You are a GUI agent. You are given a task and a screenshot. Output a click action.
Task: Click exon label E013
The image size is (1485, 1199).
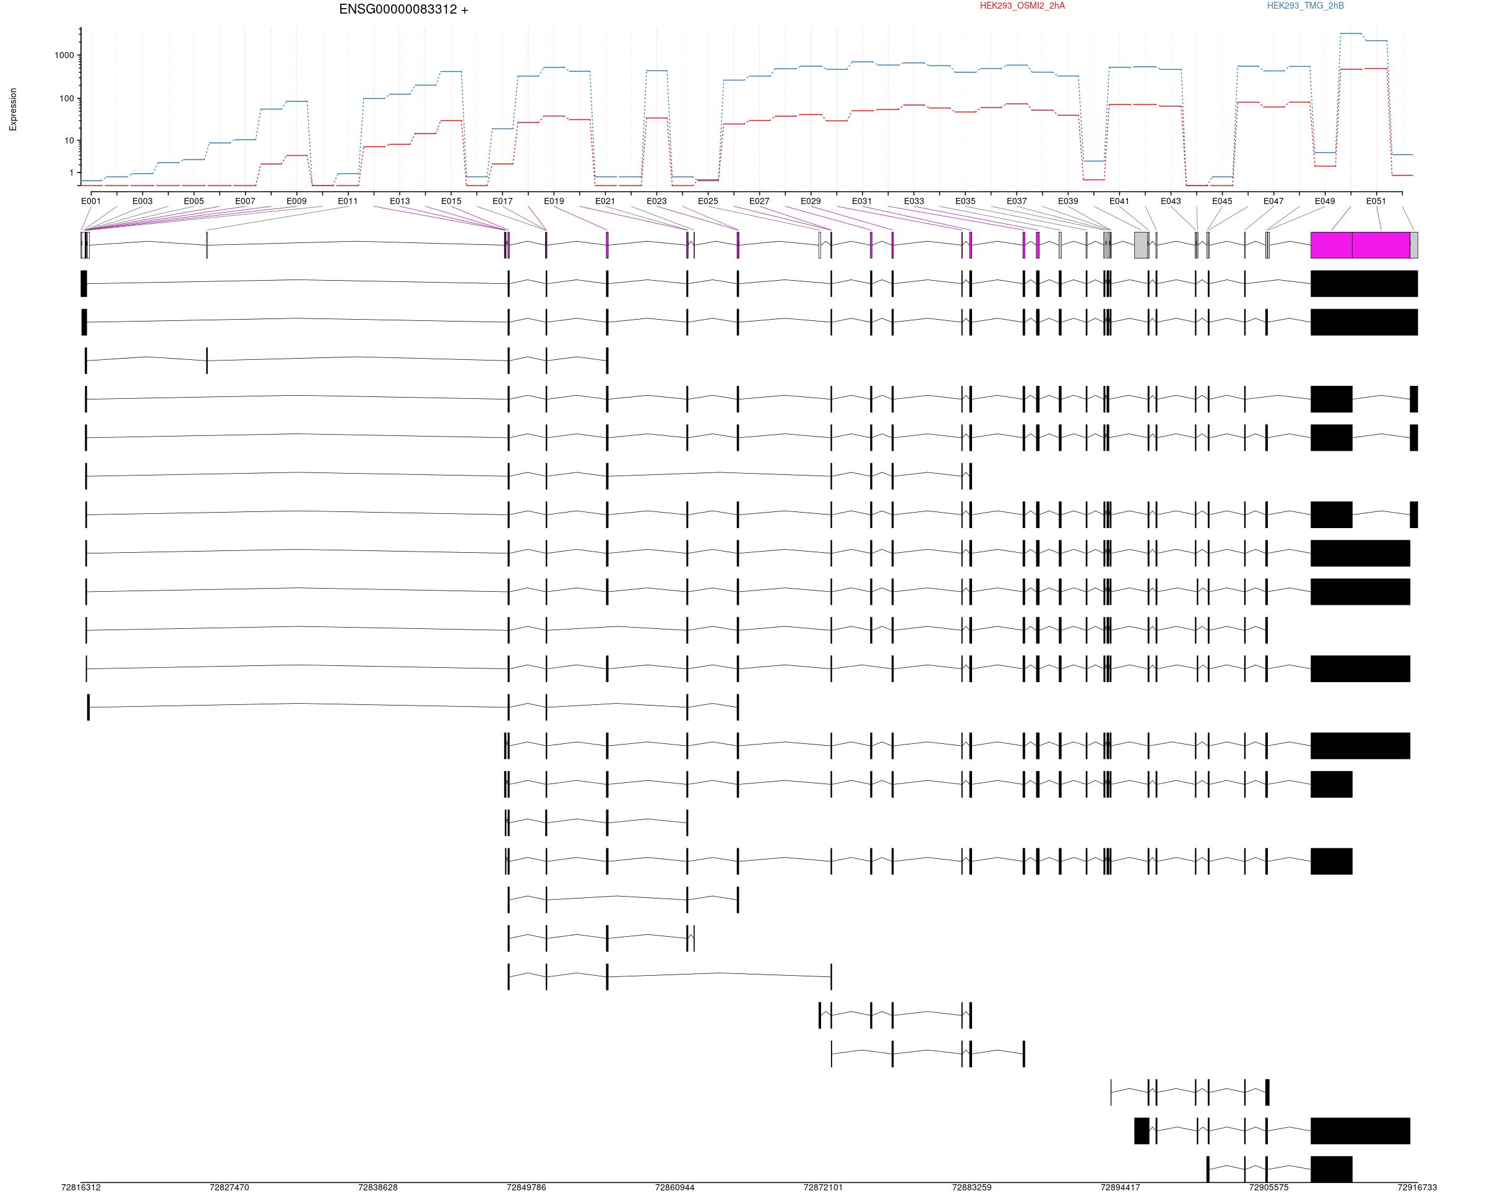click(x=400, y=202)
